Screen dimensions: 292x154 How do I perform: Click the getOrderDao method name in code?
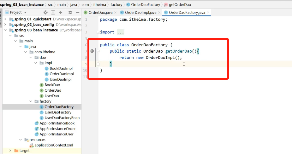[x=178, y=51]
